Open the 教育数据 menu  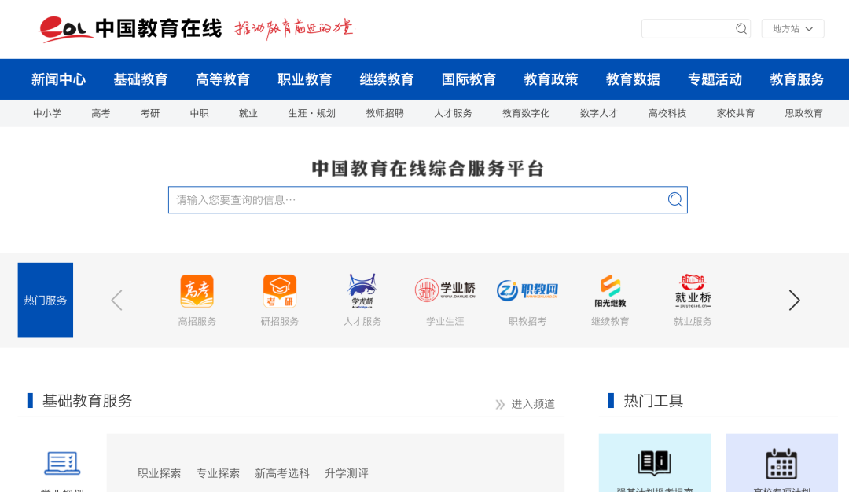(x=633, y=79)
